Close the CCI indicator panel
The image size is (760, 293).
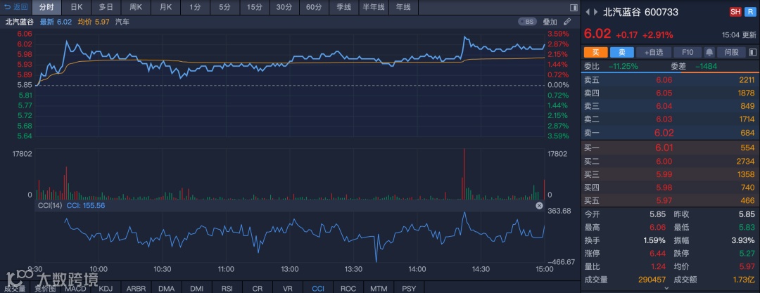[x=538, y=206]
